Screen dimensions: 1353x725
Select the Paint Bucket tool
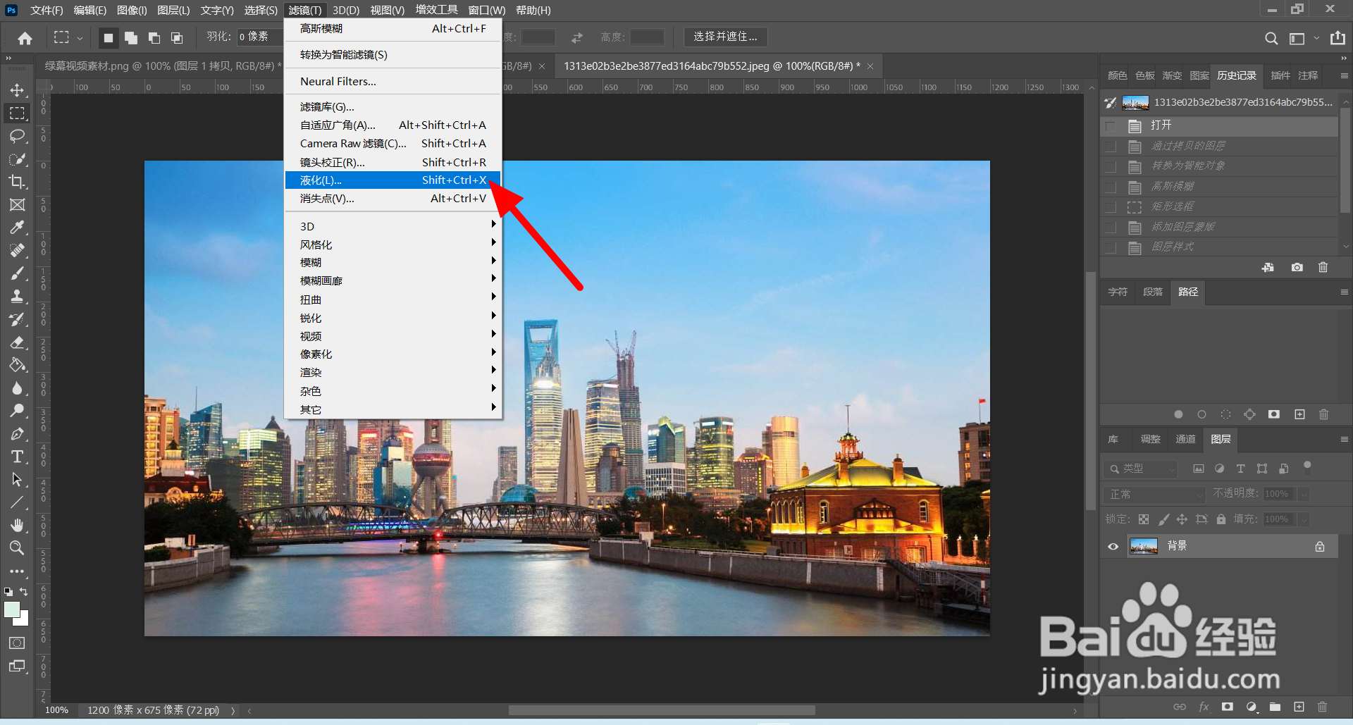tap(17, 365)
